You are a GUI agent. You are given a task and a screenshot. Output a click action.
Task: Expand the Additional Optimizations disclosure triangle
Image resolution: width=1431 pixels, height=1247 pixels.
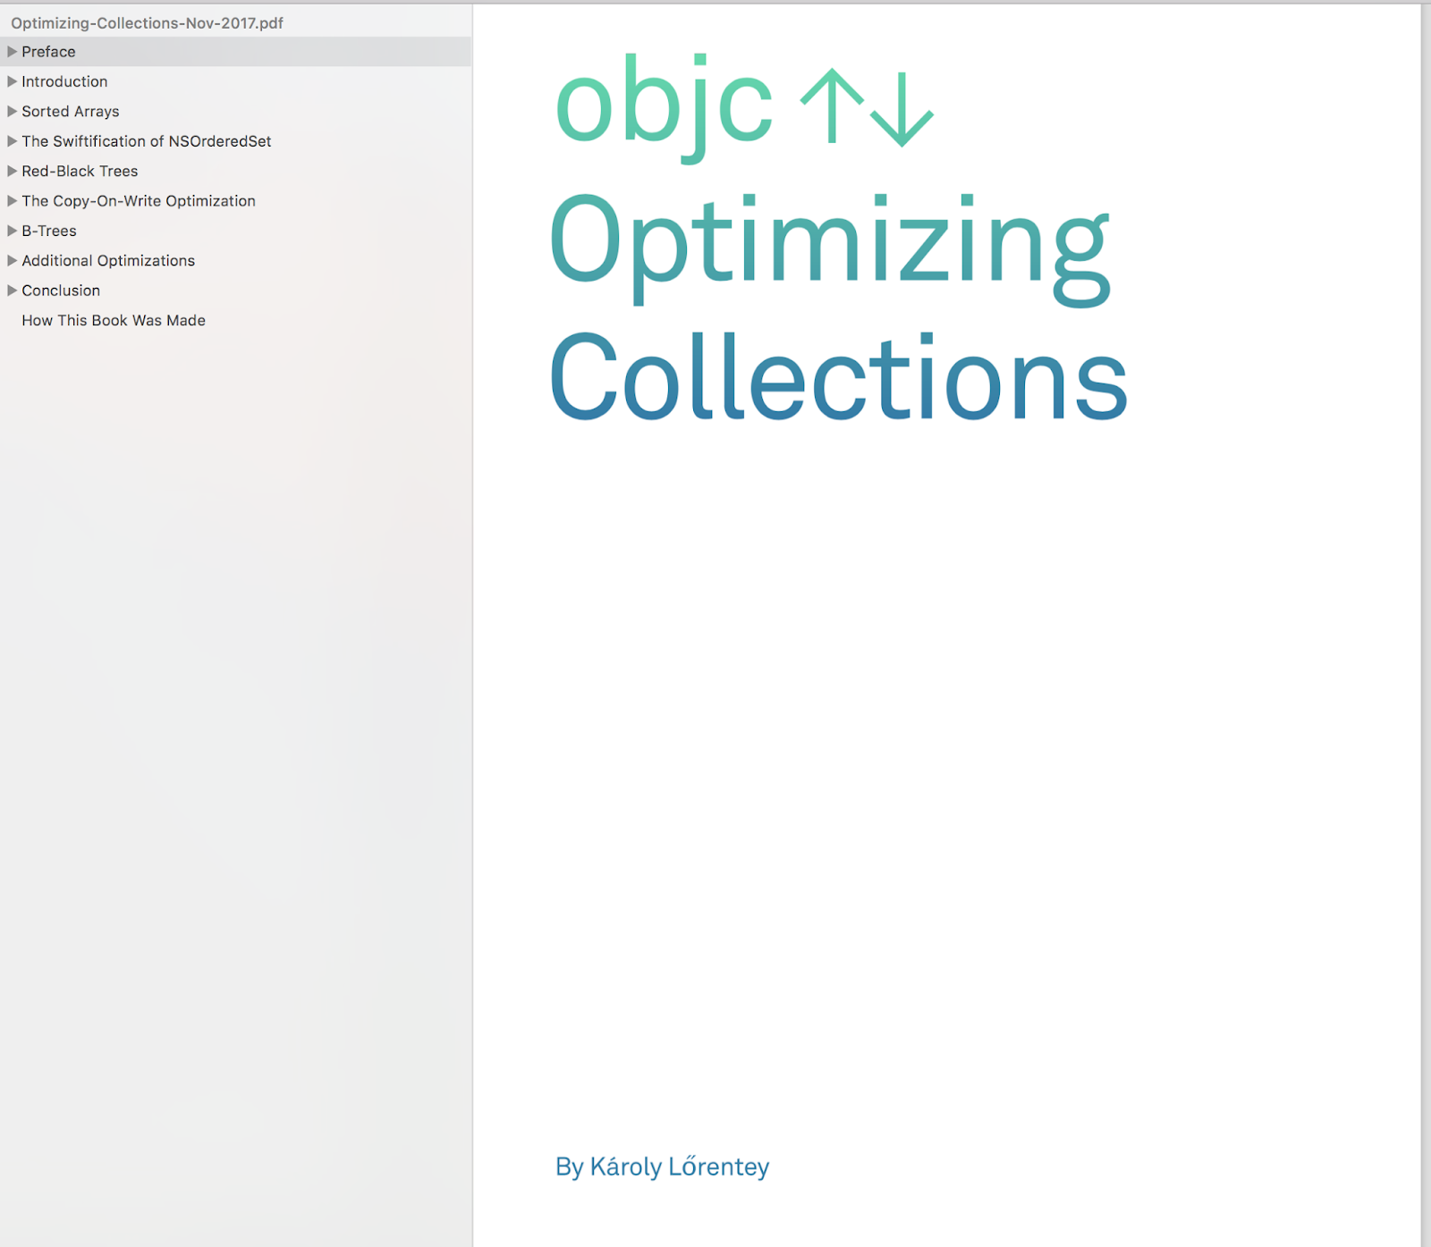(x=13, y=261)
